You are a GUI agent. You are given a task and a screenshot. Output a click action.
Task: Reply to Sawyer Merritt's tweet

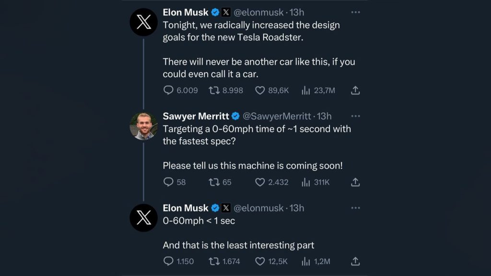click(168, 182)
